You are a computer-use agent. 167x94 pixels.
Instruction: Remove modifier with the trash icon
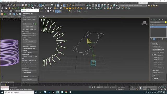(x=163, y=39)
